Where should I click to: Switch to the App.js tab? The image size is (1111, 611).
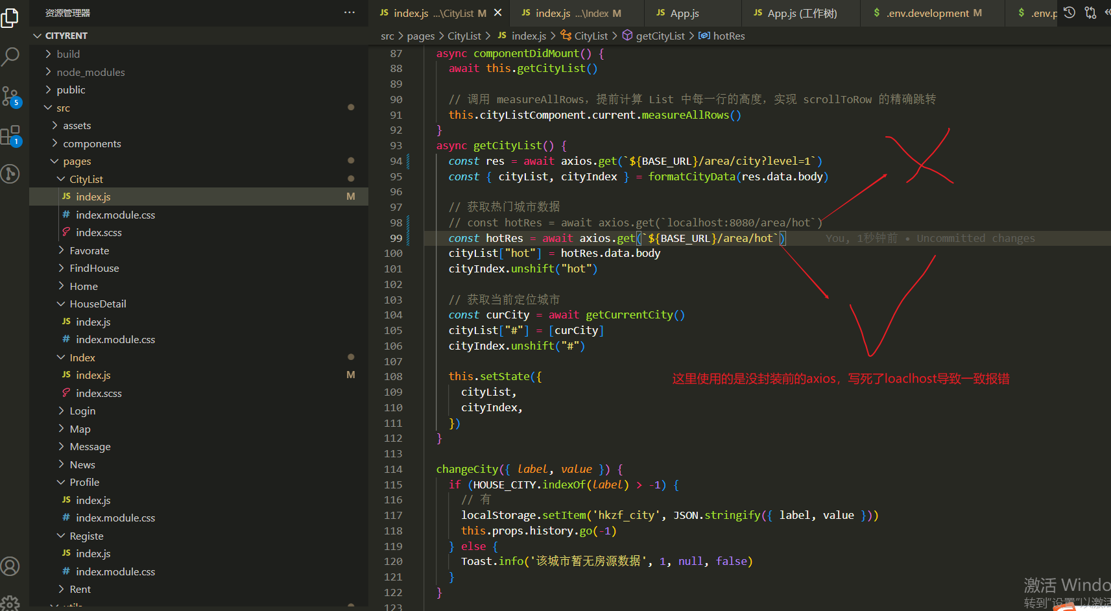[693, 13]
